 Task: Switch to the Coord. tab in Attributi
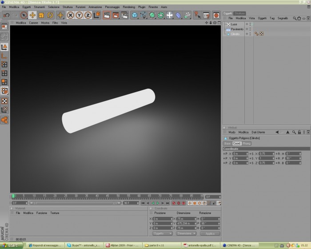[237, 143]
